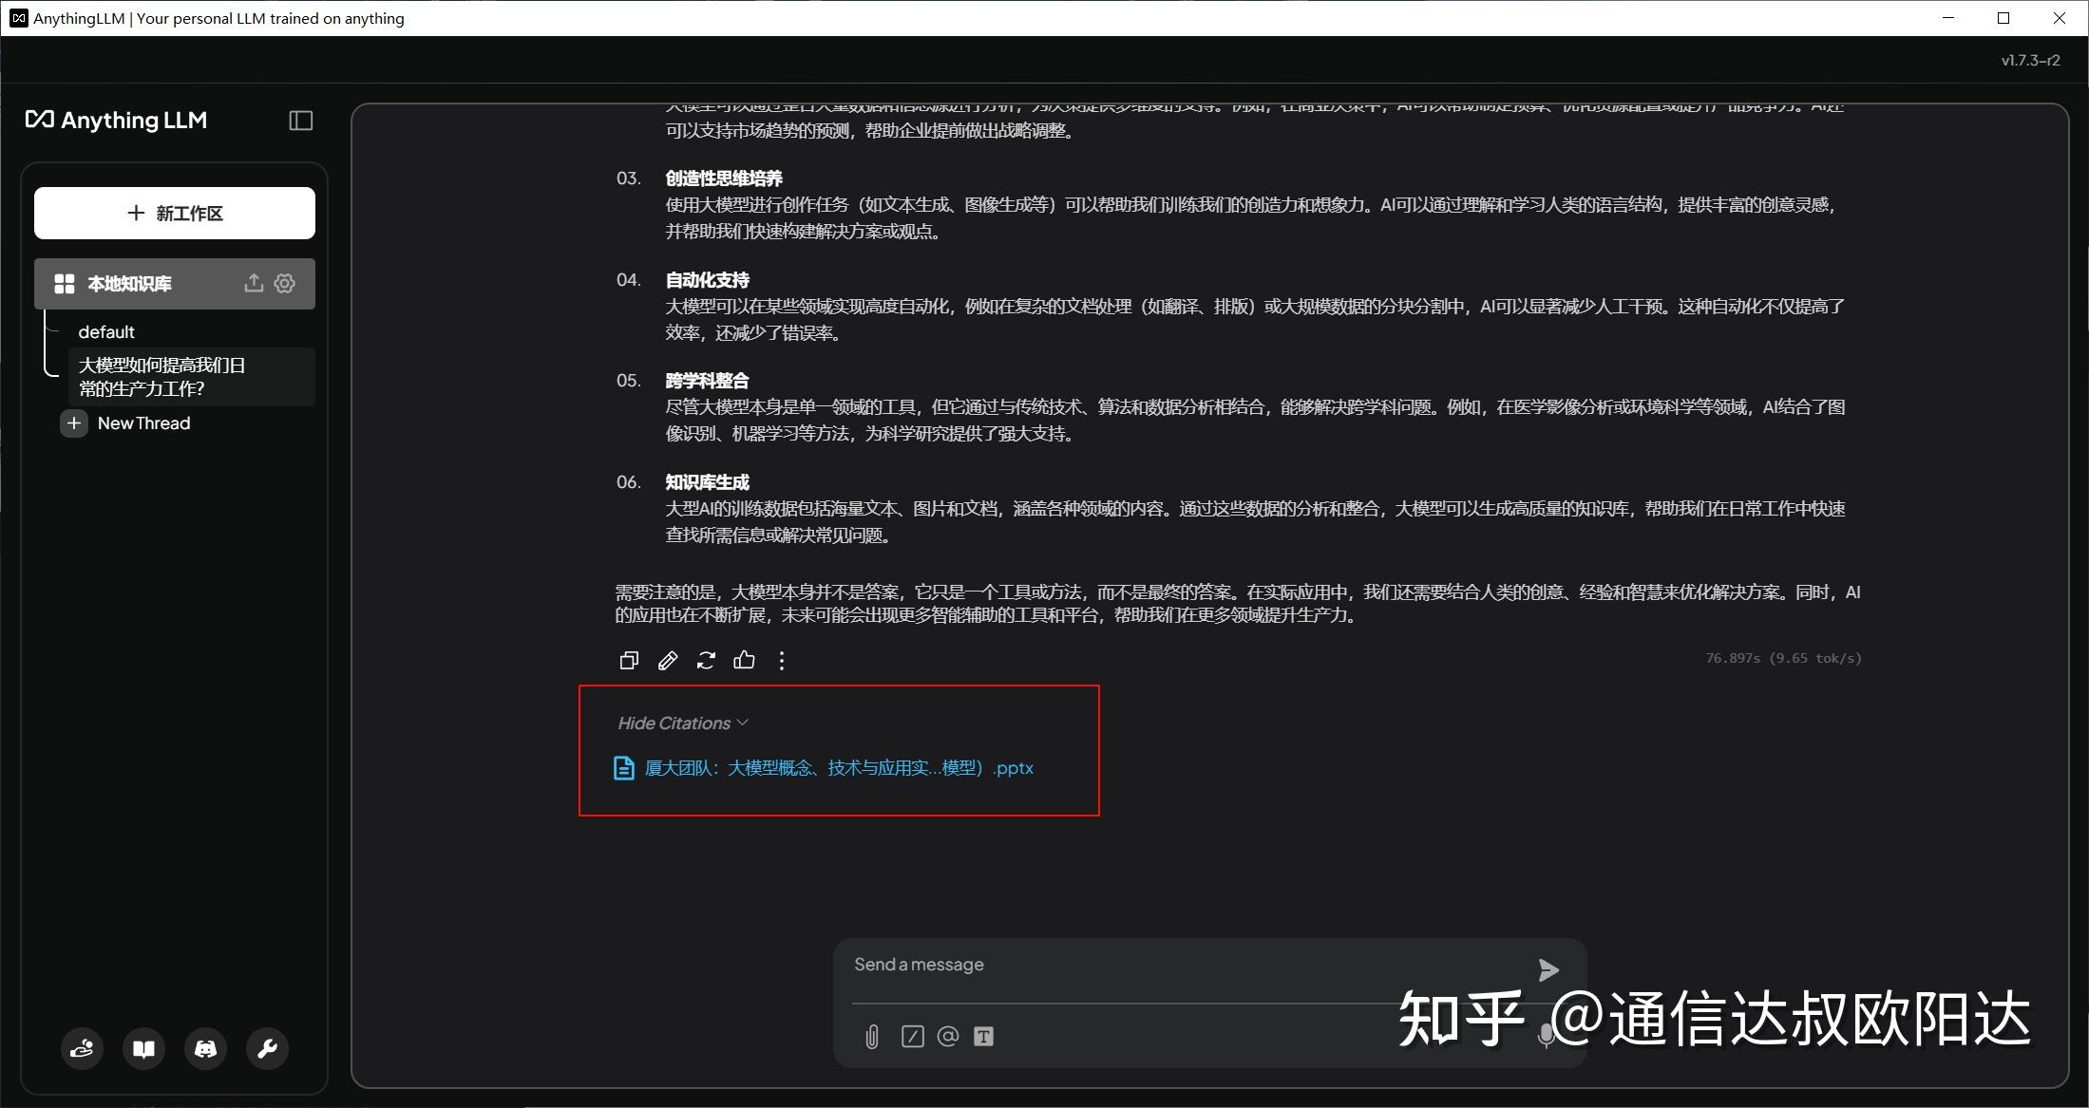Change text size with the T icon
Screen dimensions: 2089x1108
point(984,1037)
